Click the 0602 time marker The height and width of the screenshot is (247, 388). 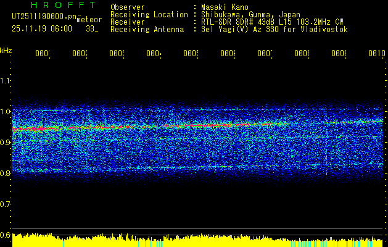(x=80, y=53)
